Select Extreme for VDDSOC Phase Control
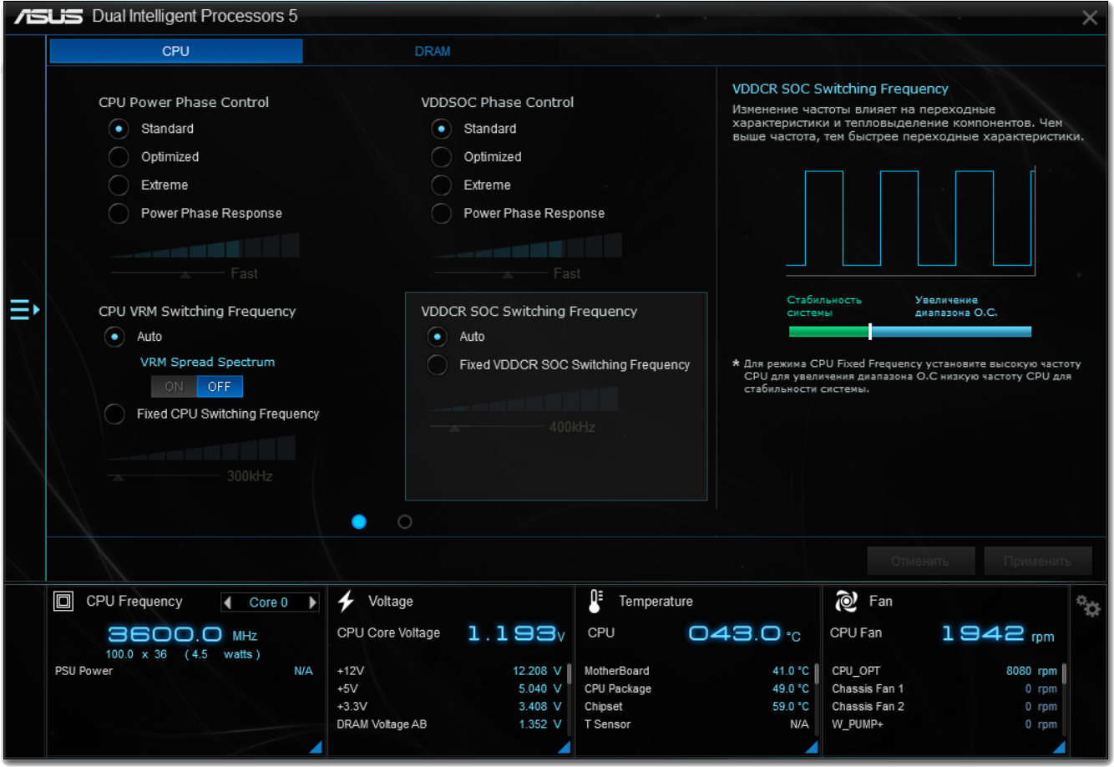Screen dimensions: 1114x767 (x=441, y=185)
